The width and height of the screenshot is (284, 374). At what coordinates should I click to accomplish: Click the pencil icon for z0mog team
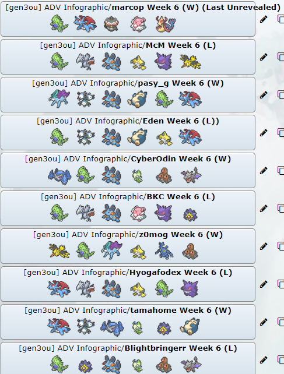tap(264, 246)
